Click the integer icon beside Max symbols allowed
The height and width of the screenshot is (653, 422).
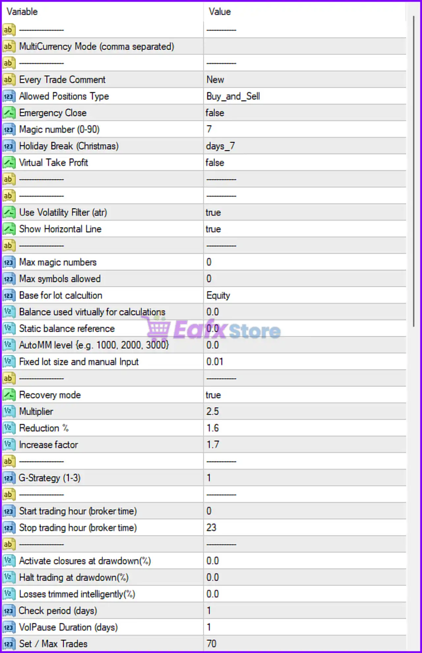click(9, 279)
